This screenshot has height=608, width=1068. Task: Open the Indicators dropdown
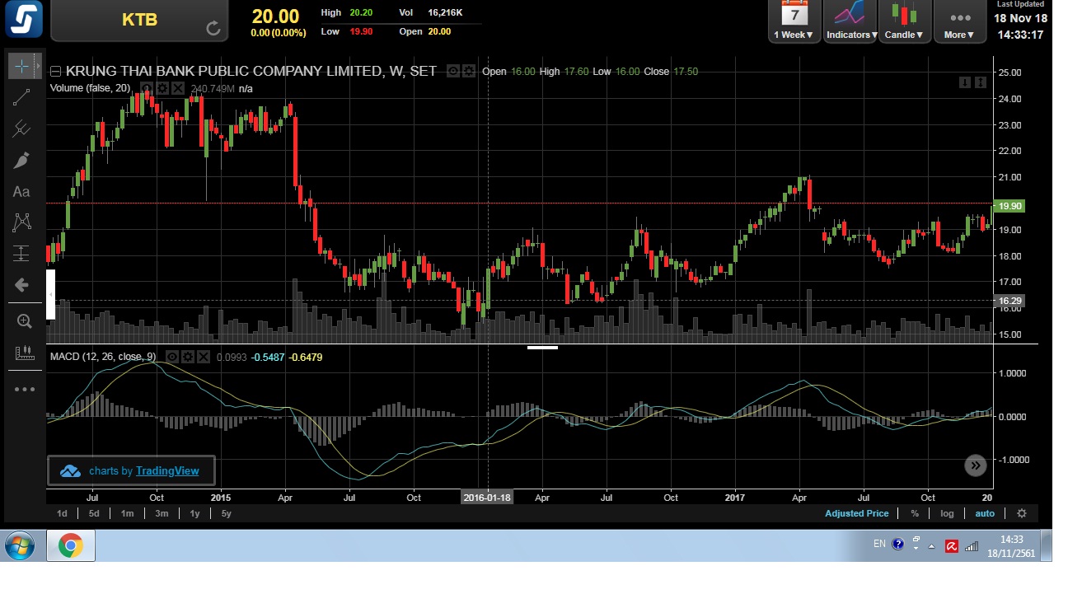pyautogui.click(x=849, y=21)
